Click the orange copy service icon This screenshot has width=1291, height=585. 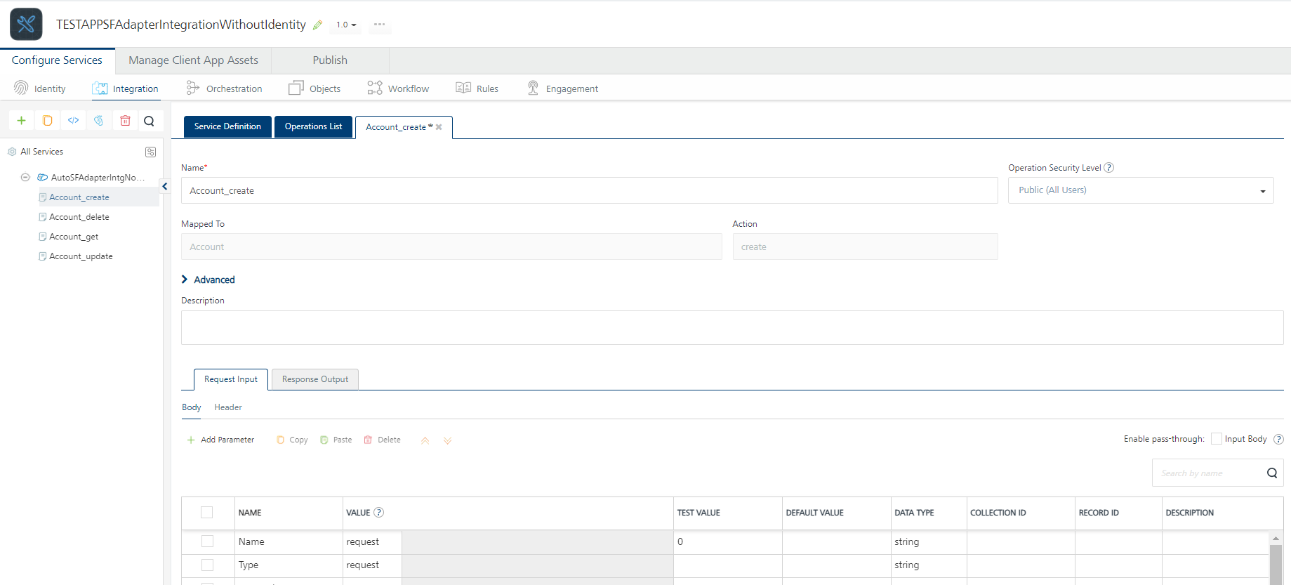(48, 121)
